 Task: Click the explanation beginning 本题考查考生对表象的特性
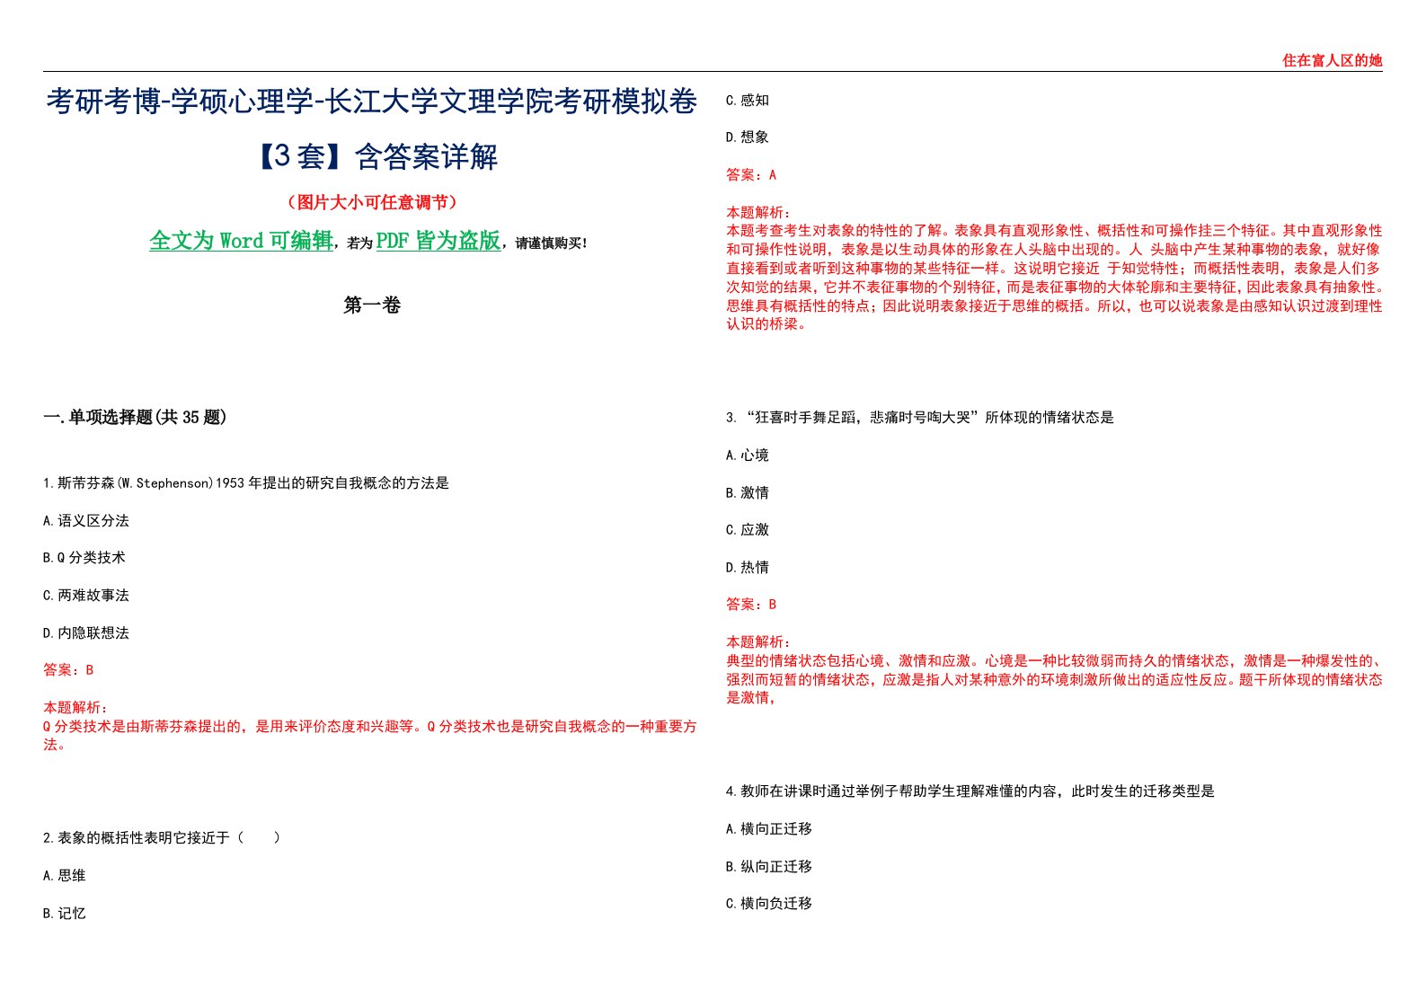[1054, 278]
